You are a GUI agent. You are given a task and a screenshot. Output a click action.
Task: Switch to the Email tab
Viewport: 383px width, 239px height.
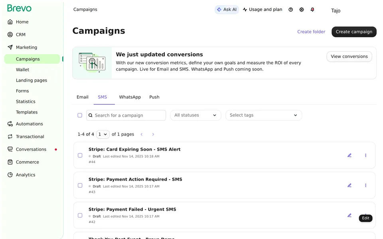(83, 97)
